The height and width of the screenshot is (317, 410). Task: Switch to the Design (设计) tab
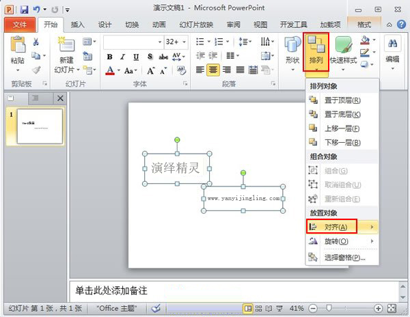pyautogui.click(x=105, y=25)
